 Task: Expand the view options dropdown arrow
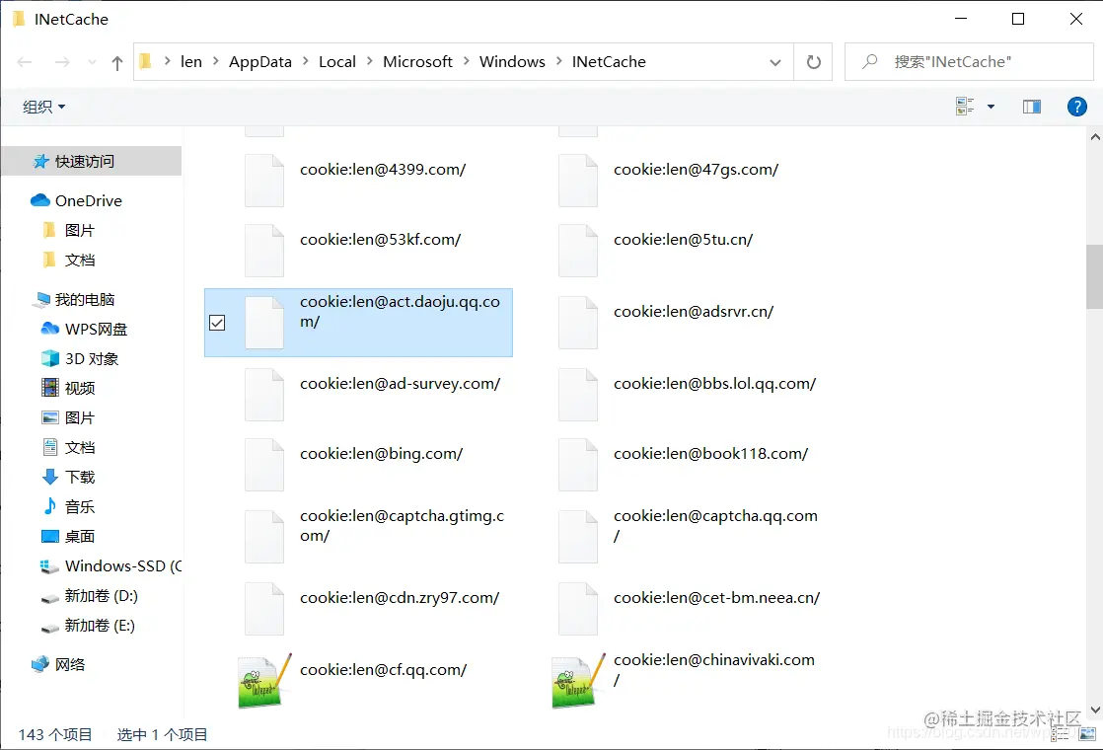pos(991,107)
